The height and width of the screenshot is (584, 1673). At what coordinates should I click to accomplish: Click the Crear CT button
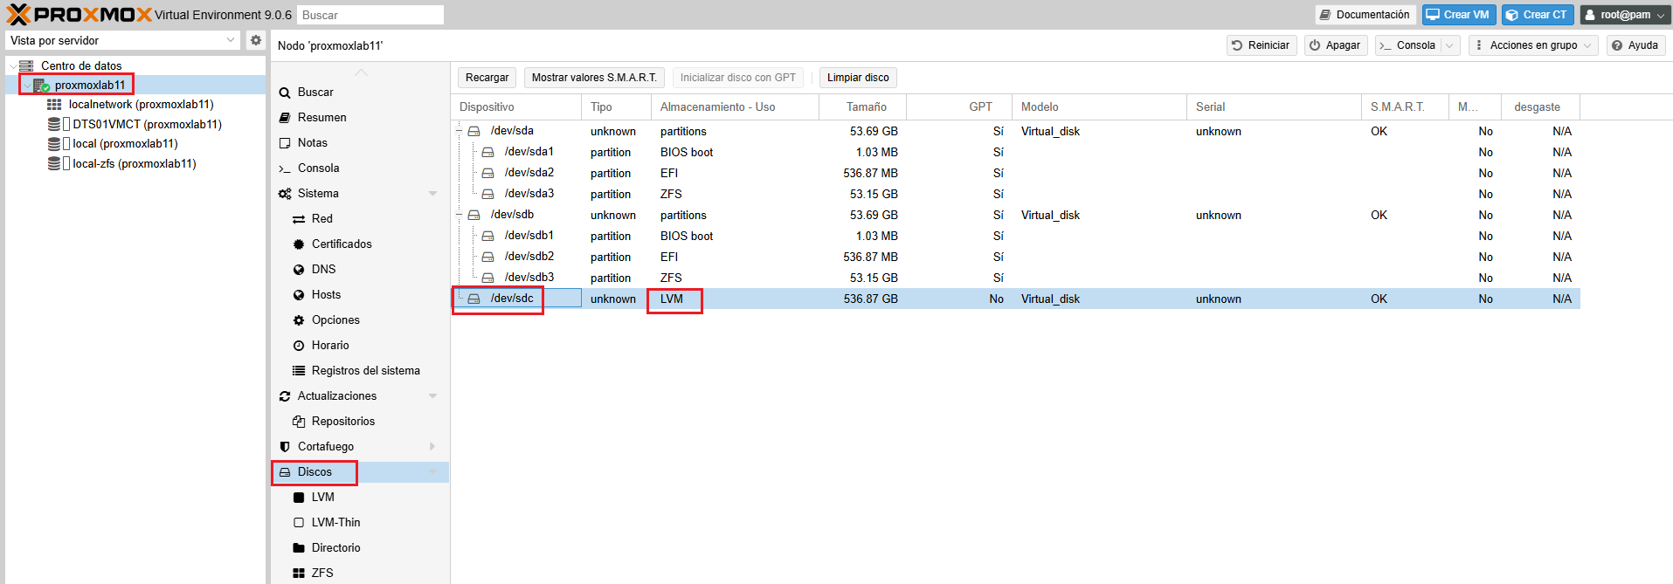(x=1538, y=15)
